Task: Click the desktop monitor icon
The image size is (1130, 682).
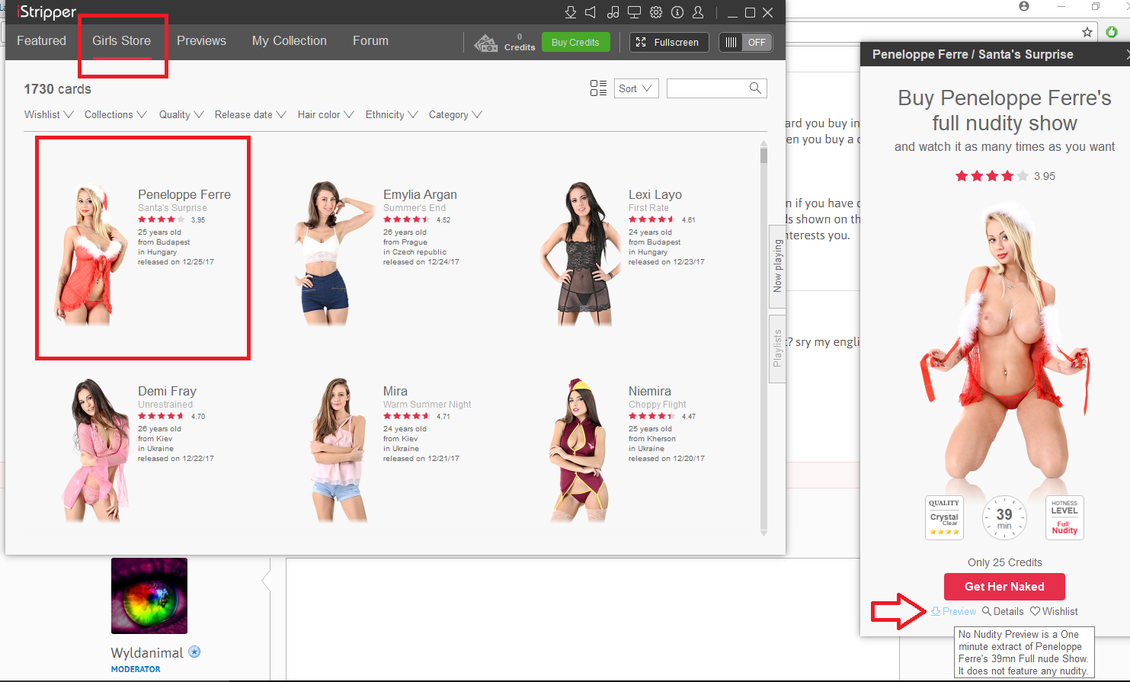Action: click(634, 12)
